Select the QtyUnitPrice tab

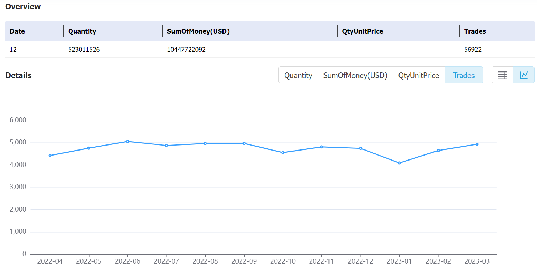(419, 75)
